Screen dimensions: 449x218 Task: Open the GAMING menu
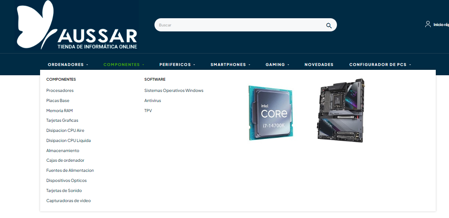(275, 64)
